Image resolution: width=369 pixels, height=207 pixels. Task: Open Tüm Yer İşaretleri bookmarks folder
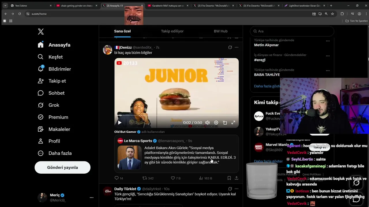[x=357, y=21]
